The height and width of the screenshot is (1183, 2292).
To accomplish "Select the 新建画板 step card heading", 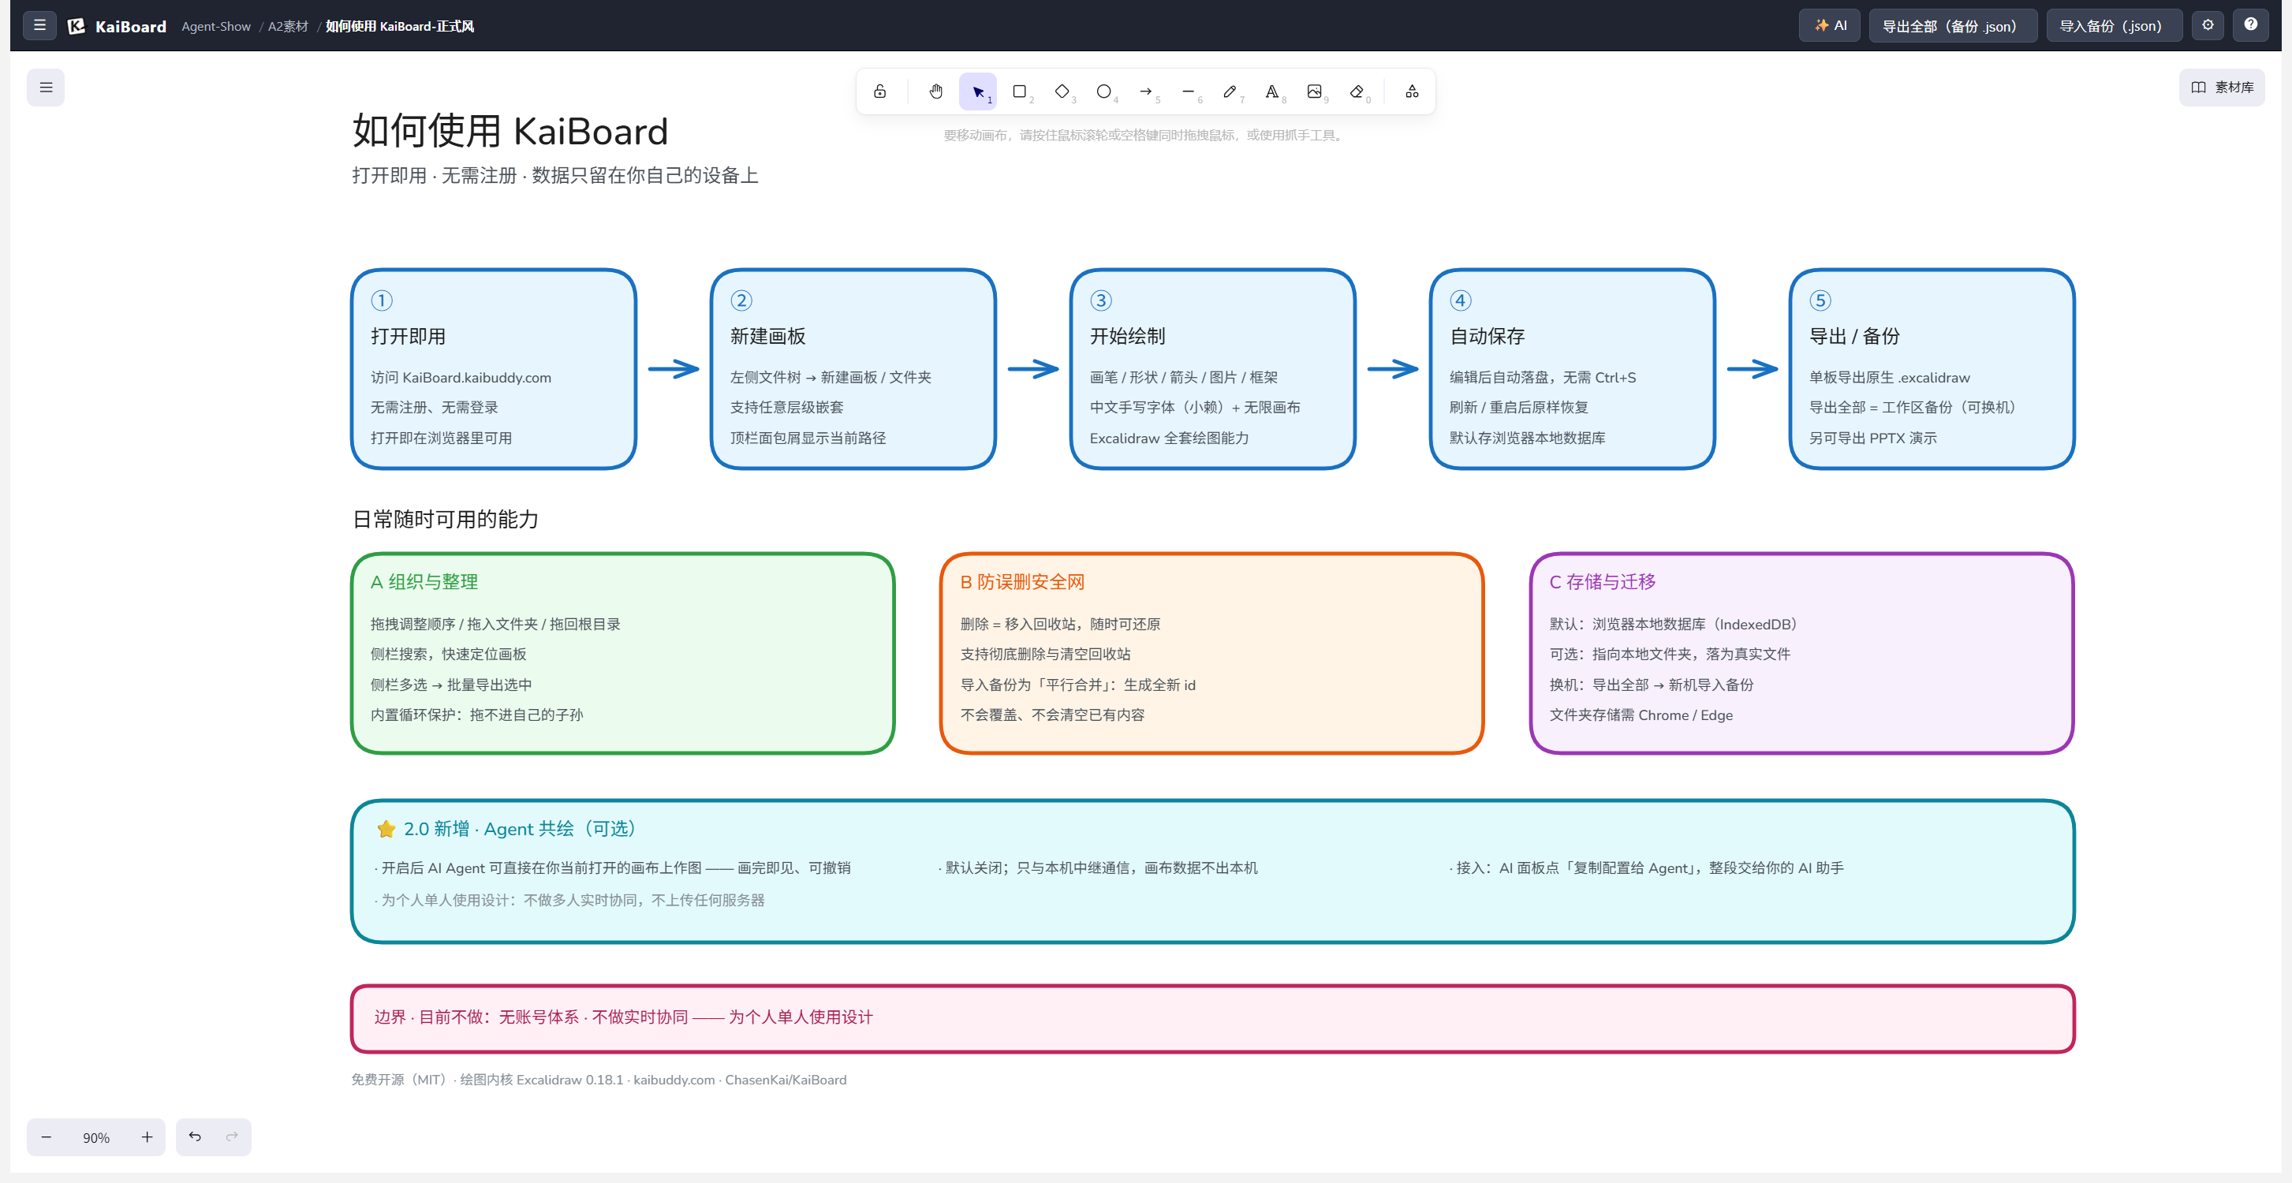I will point(768,336).
